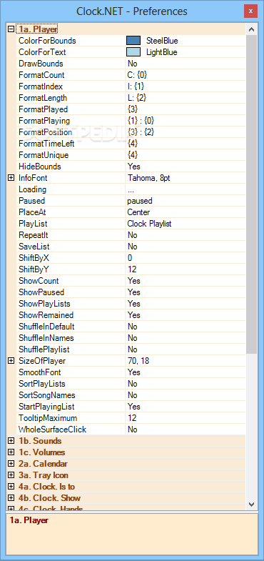Select the SaveList property name
The image size is (264, 561).
coord(34,247)
